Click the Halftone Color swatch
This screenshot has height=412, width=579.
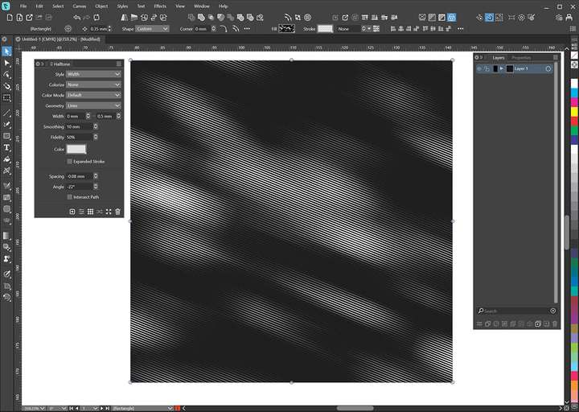(x=76, y=150)
